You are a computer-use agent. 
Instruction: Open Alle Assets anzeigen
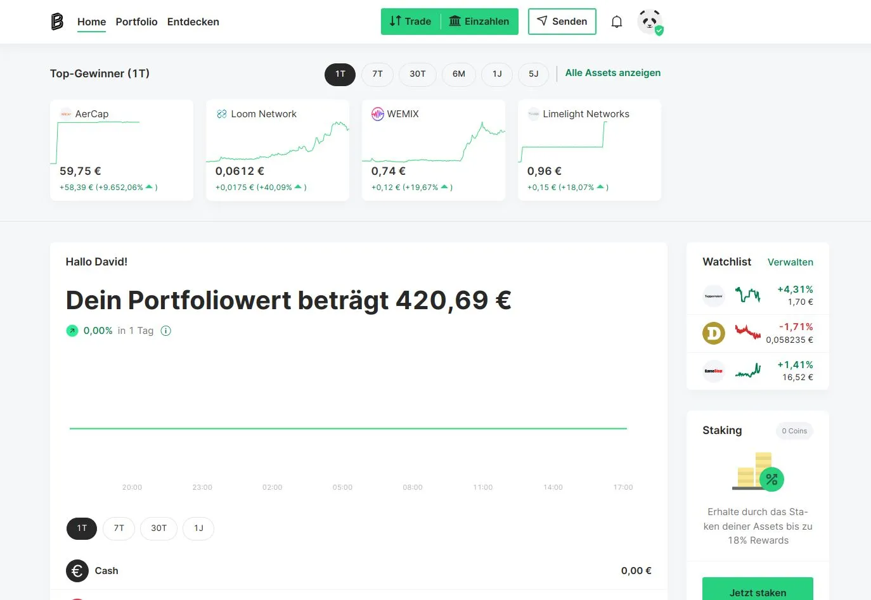(x=612, y=72)
